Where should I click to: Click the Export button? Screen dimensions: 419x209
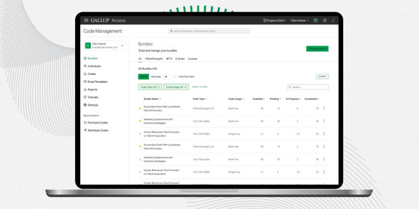point(322,77)
